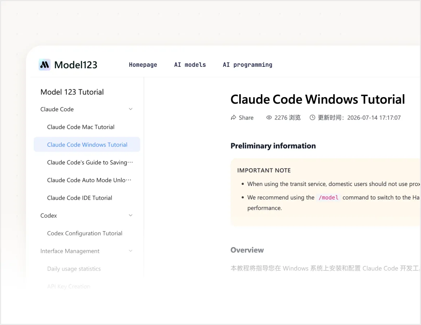The width and height of the screenshot is (421, 325).
Task: Click the 2026-07-14 17:17:07 timestamp
Action: coord(374,118)
